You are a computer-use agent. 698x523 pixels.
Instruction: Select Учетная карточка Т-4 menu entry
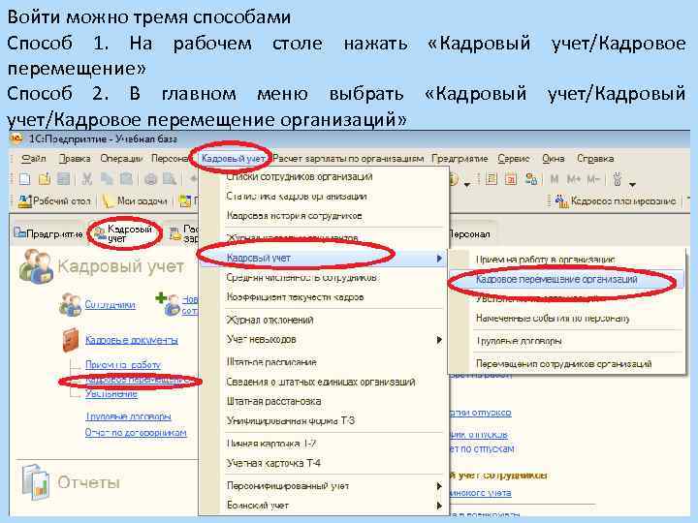point(273,463)
